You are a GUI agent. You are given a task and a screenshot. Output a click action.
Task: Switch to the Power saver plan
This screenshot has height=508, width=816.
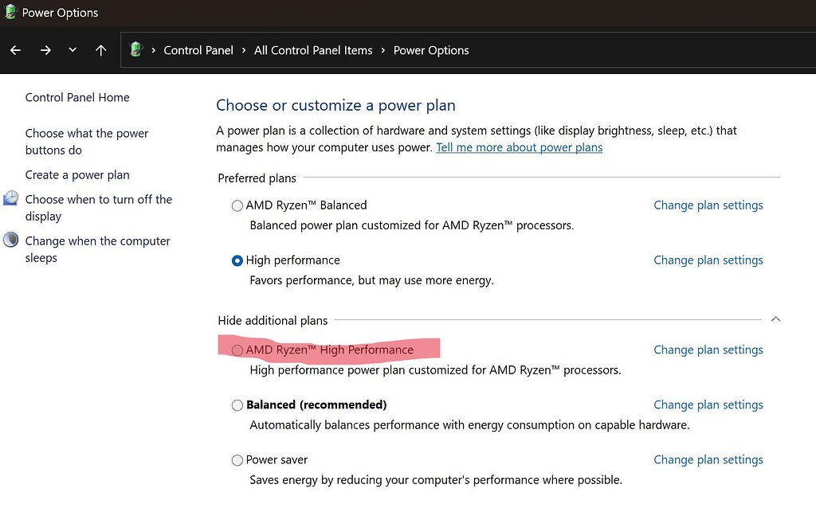237,459
